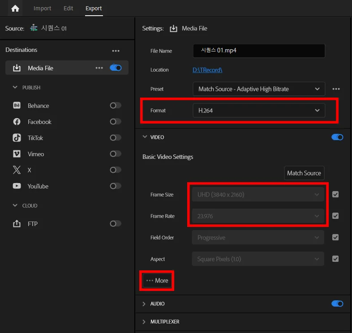Enable X publishing toggle
Viewport: 352px width, 333px height.
(116, 170)
